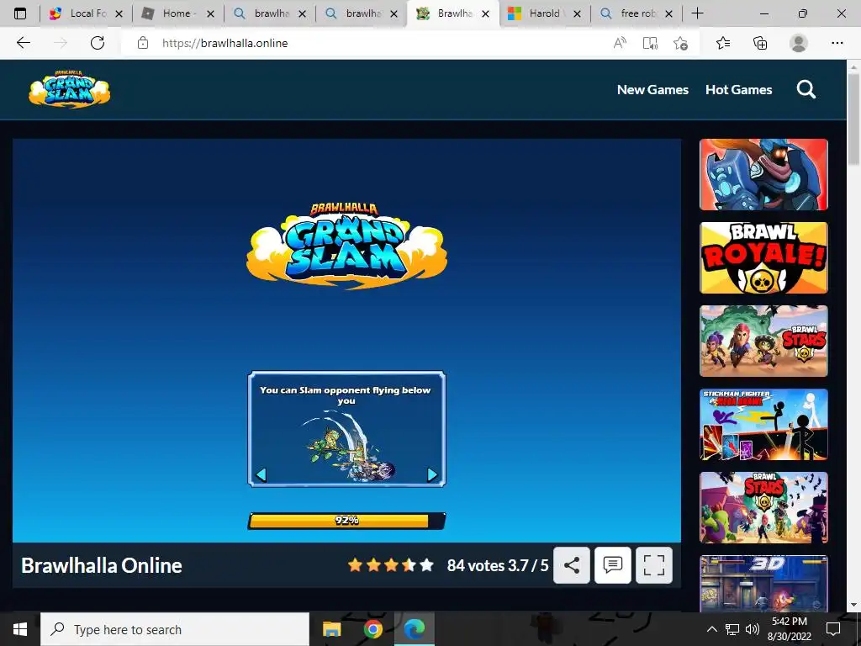Open Edge settings and more menu

(837, 43)
